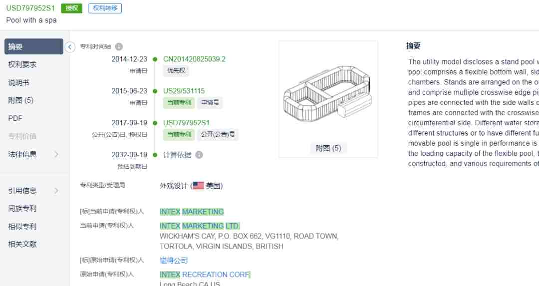Collapse the sidebar with the left chevron button
Image resolution: width=539 pixels, height=286 pixels.
point(70,47)
